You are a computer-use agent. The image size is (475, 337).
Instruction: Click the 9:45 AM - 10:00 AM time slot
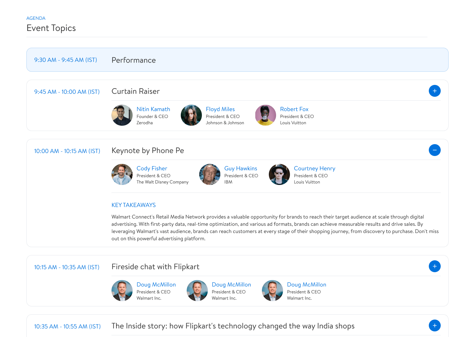[x=67, y=92]
